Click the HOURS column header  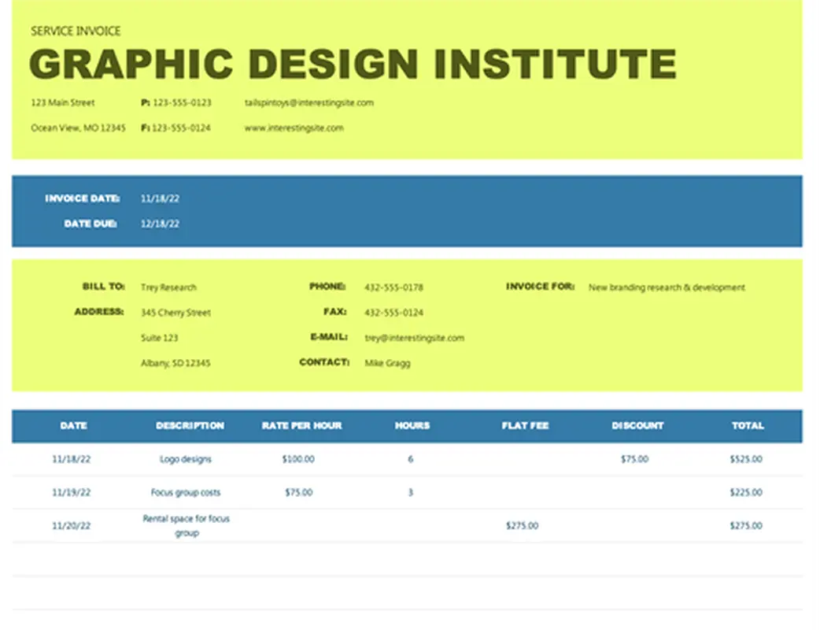pos(412,425)
